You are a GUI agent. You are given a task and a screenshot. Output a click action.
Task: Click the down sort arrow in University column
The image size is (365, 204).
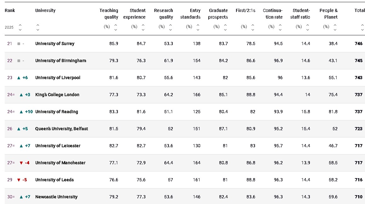point(38,30)
